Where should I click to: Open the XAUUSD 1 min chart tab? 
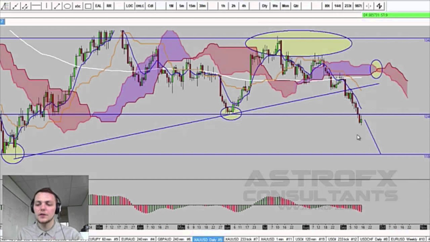[x=276, y=239]
